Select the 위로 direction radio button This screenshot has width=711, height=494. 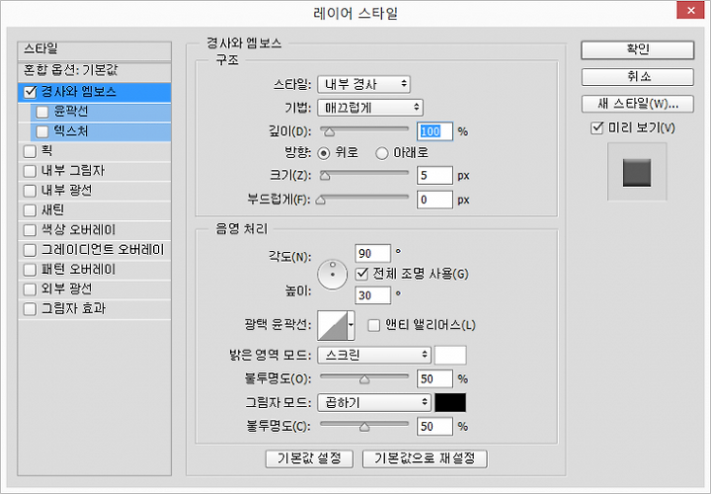pos(323,153)
